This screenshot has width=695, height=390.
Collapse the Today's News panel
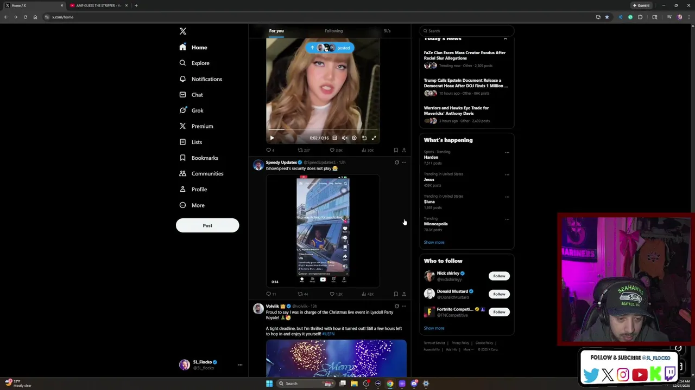[505, 38]
